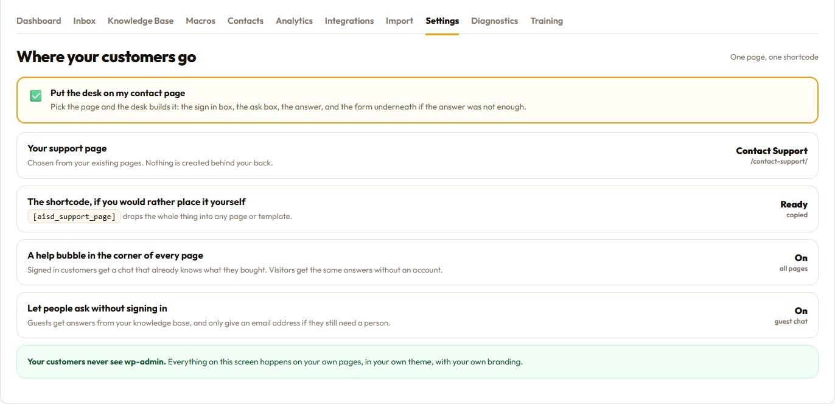Screen dimensions: 835x404
Task: Open the Import tab
Action: pos(399,21)
